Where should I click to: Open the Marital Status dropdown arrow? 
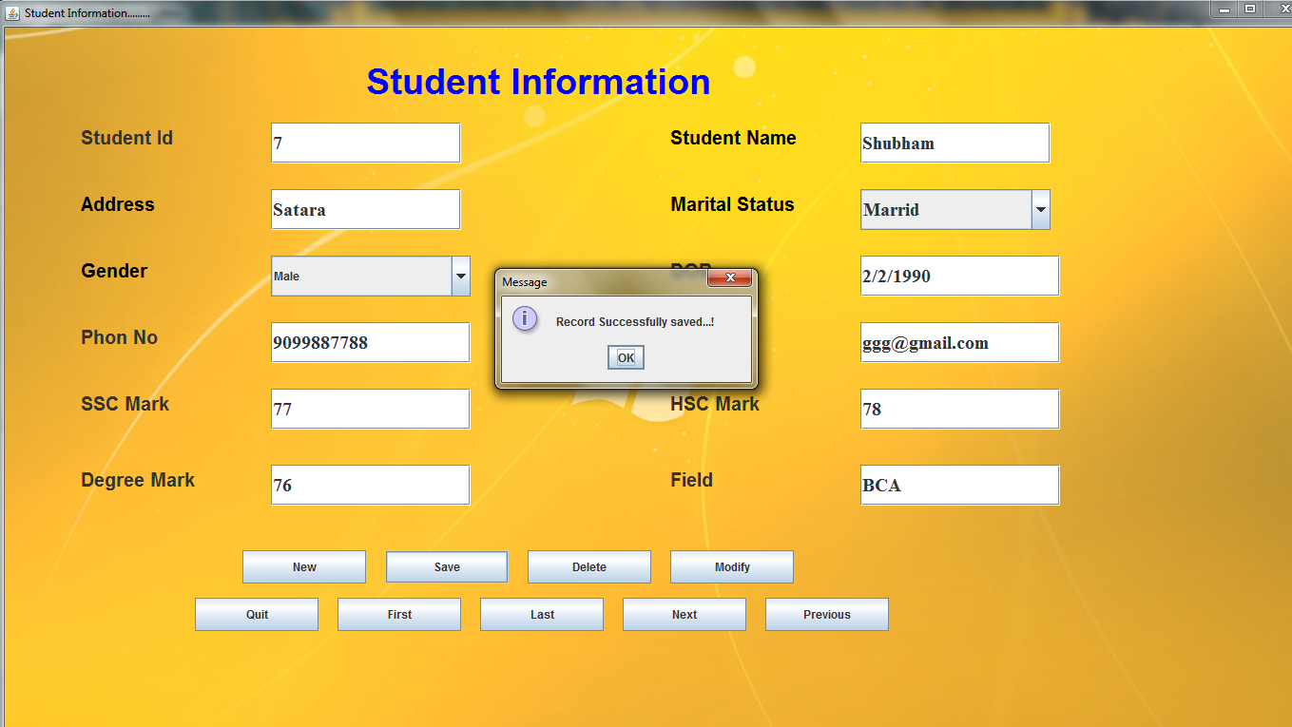(x=1040, y=209)
